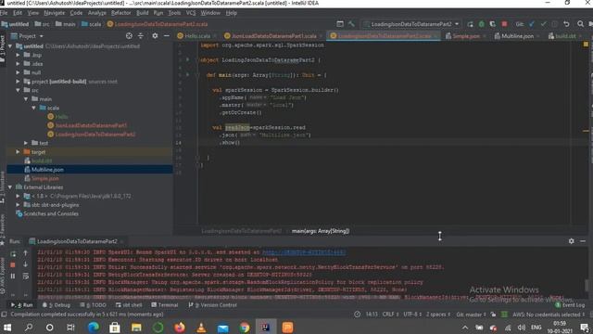The image size is (593, 334).
Task: Collapse External Libraries node
Action: click(10, 187)
